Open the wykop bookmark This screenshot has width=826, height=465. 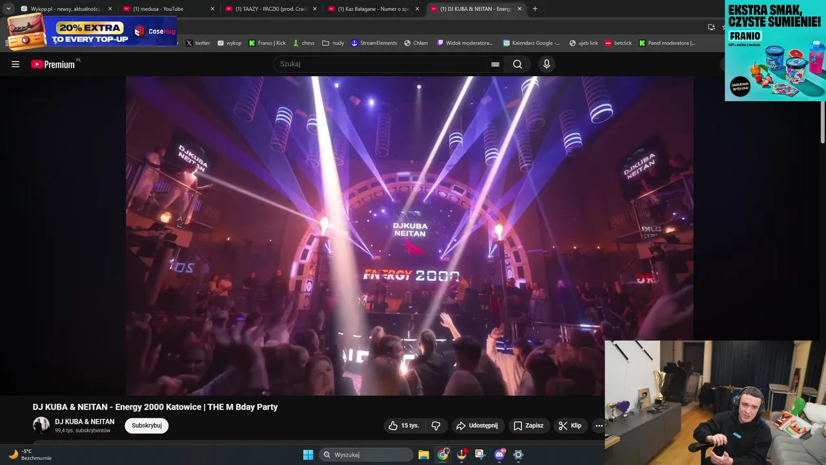pyautogui.click(x=229, y=43)
